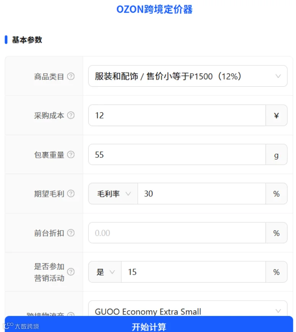296x332 pixels.
Task: Open the 商品类目 category dropdown
Action: pyautogui.click(x=188, y=76)
